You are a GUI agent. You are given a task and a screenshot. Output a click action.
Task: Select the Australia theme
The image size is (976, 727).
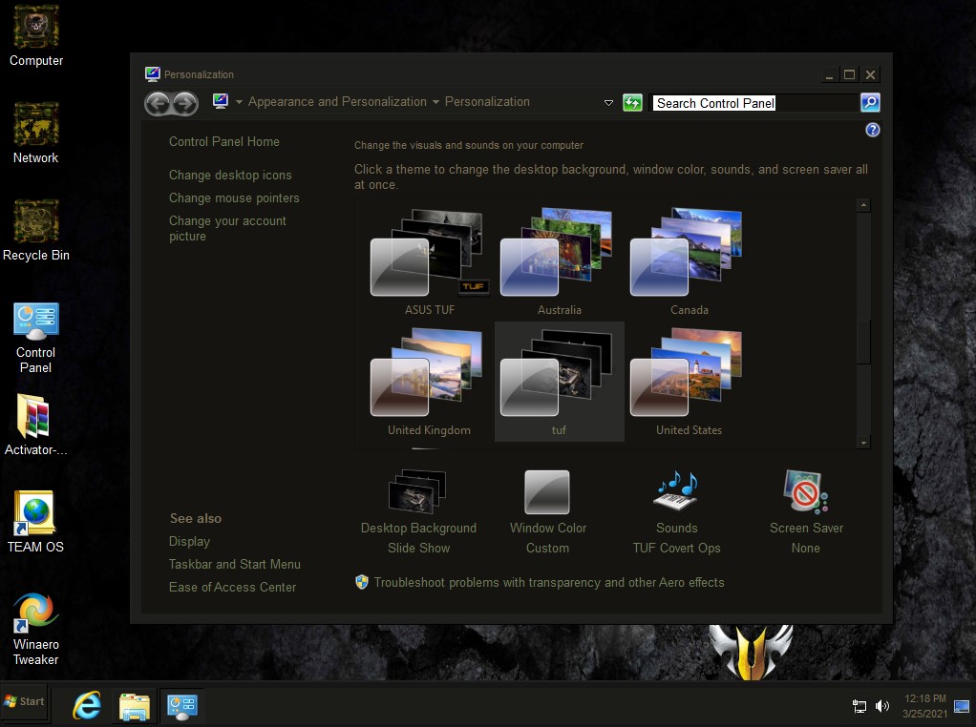tap(559, 261)
